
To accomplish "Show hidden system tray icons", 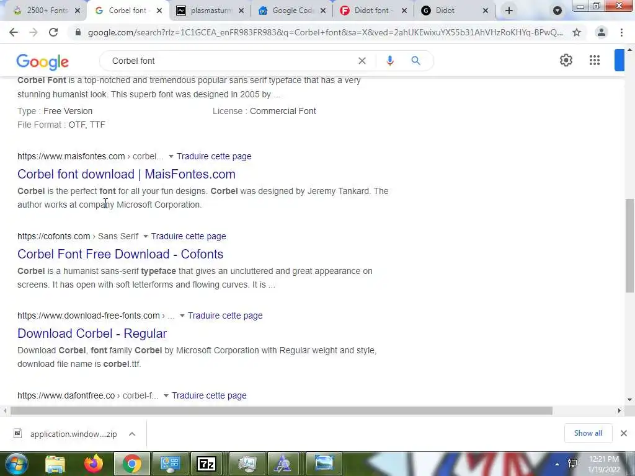I will pos(557,464).
